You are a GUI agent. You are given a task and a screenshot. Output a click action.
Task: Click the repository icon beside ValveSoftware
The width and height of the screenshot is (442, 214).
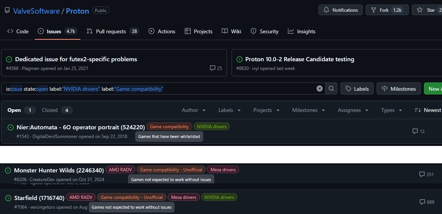coord(7,11)
